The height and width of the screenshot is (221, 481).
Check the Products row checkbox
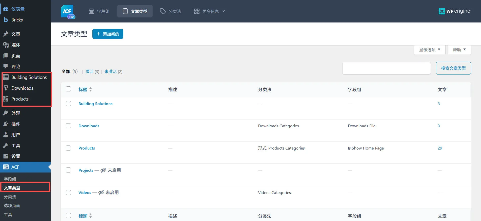[x=68, y=148]
